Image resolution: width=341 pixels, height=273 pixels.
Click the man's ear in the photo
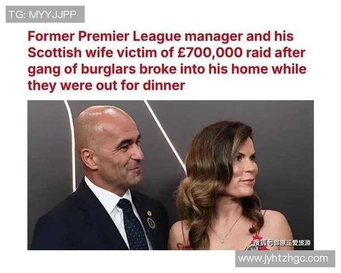[x=88, y=160]
